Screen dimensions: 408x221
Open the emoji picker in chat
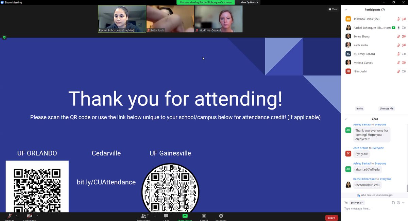398,203
